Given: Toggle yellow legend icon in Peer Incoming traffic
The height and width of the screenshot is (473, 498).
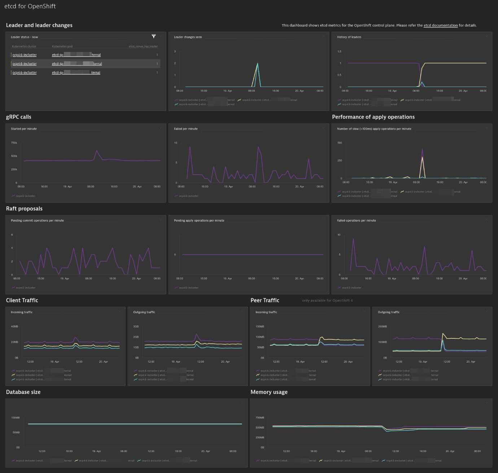Looking at the screenshot, I should [x=258, y=375].
